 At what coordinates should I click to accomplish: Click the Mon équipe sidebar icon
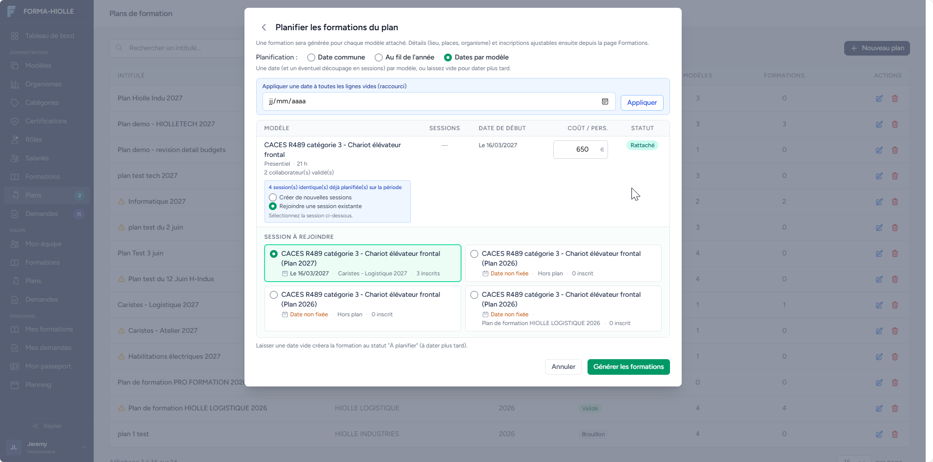pos(15,244)
